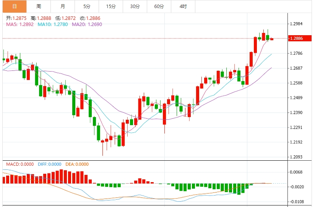The height and width of the screenshot is (207, 315).
Task: Open the 月 monthly chart tab
Action: 63,7
